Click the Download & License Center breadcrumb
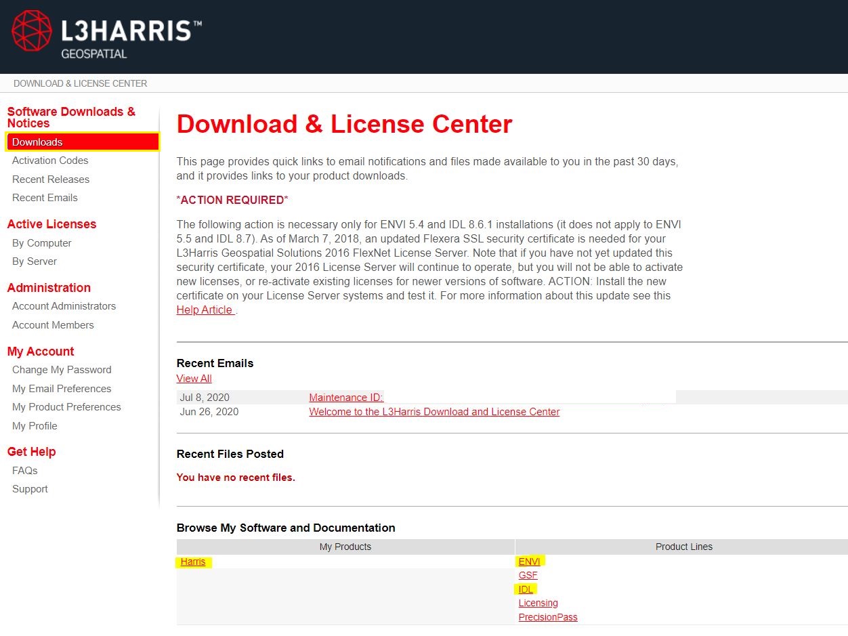 (81, 83)
